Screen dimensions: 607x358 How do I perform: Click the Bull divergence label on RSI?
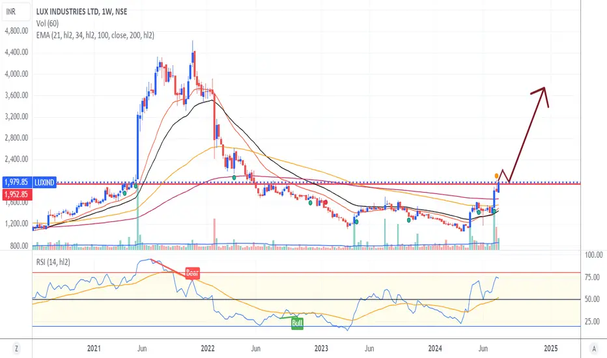[x=297, y=323]
